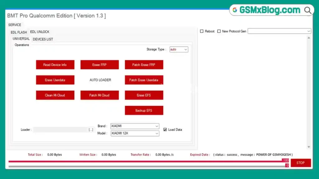Click the search magnifier icon in GSMxBlog bar
The height and width of the screenshot is (179, 319).
(x=308, y=10)
